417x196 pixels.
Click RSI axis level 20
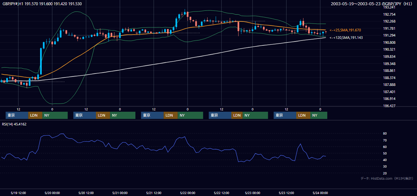coord(385,173)
